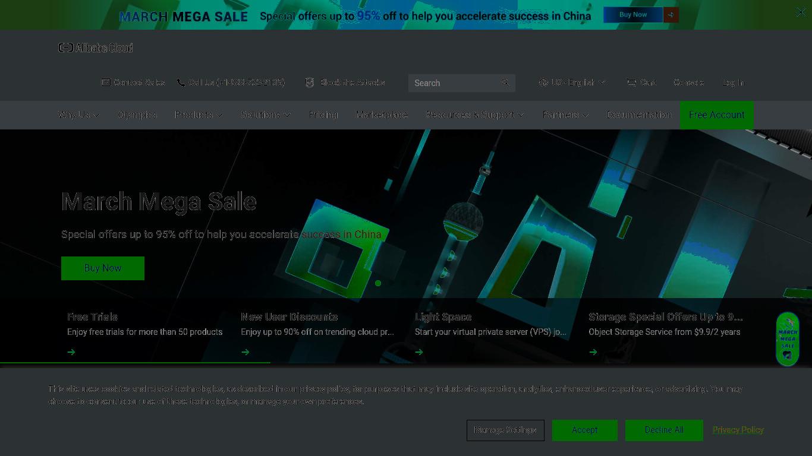This screenshot has width=812, height=456.
Task: Click Manage Settings in the cookie notice
Action: 505,430
